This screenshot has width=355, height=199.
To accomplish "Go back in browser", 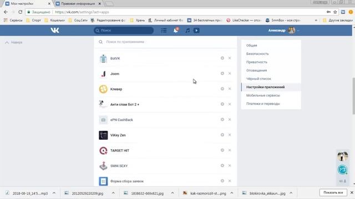I will click(x=6, y=12).
